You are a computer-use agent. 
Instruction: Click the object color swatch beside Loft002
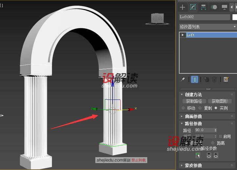235,17
